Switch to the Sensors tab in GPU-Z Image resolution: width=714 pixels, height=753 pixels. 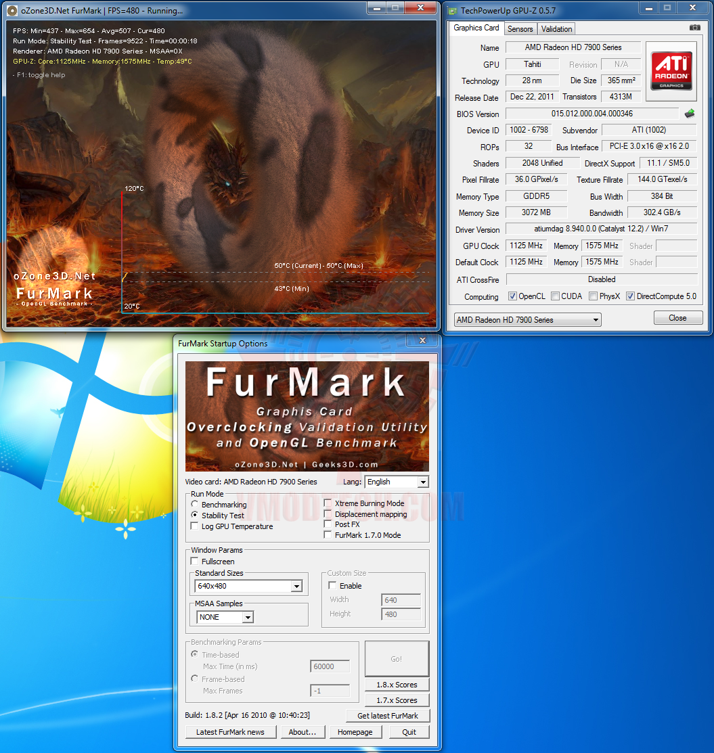520,29
